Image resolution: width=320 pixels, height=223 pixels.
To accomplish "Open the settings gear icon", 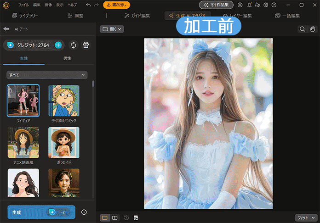I will coord(266,5).
